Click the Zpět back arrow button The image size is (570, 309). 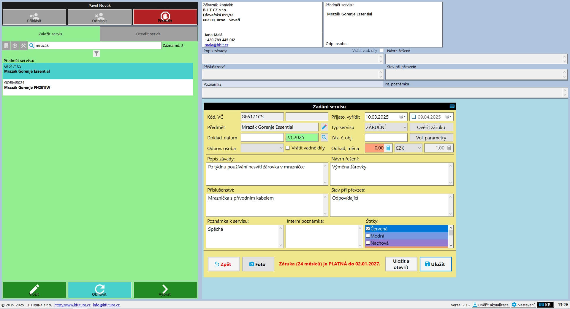coord(224,264)
